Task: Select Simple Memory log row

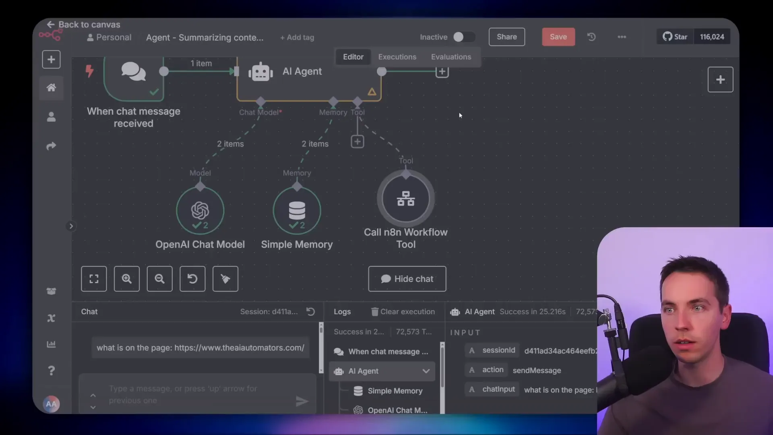Action: pos(388,391)
